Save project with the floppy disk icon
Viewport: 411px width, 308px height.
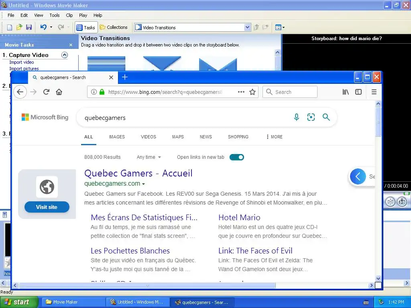tap(29, 27)
